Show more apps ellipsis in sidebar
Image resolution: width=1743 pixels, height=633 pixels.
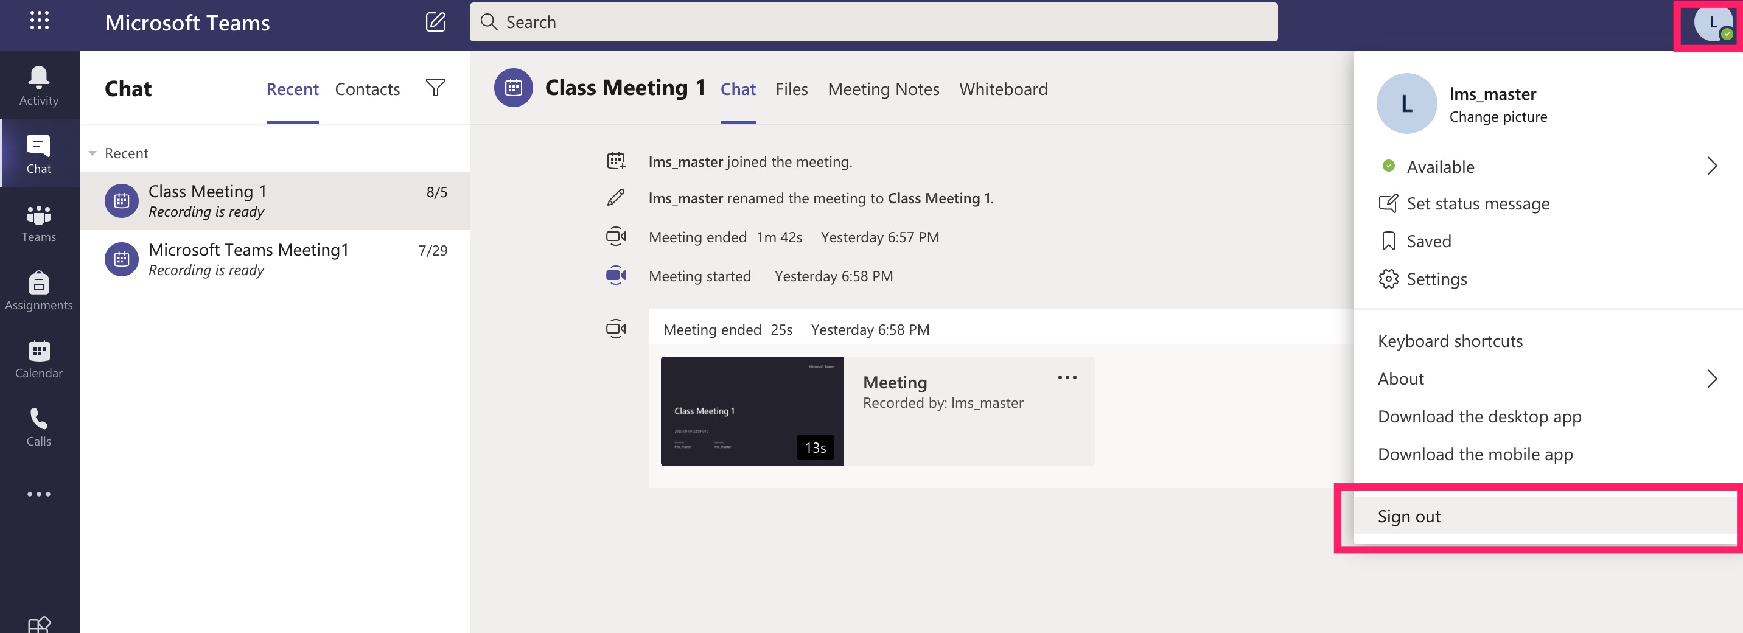39,494
